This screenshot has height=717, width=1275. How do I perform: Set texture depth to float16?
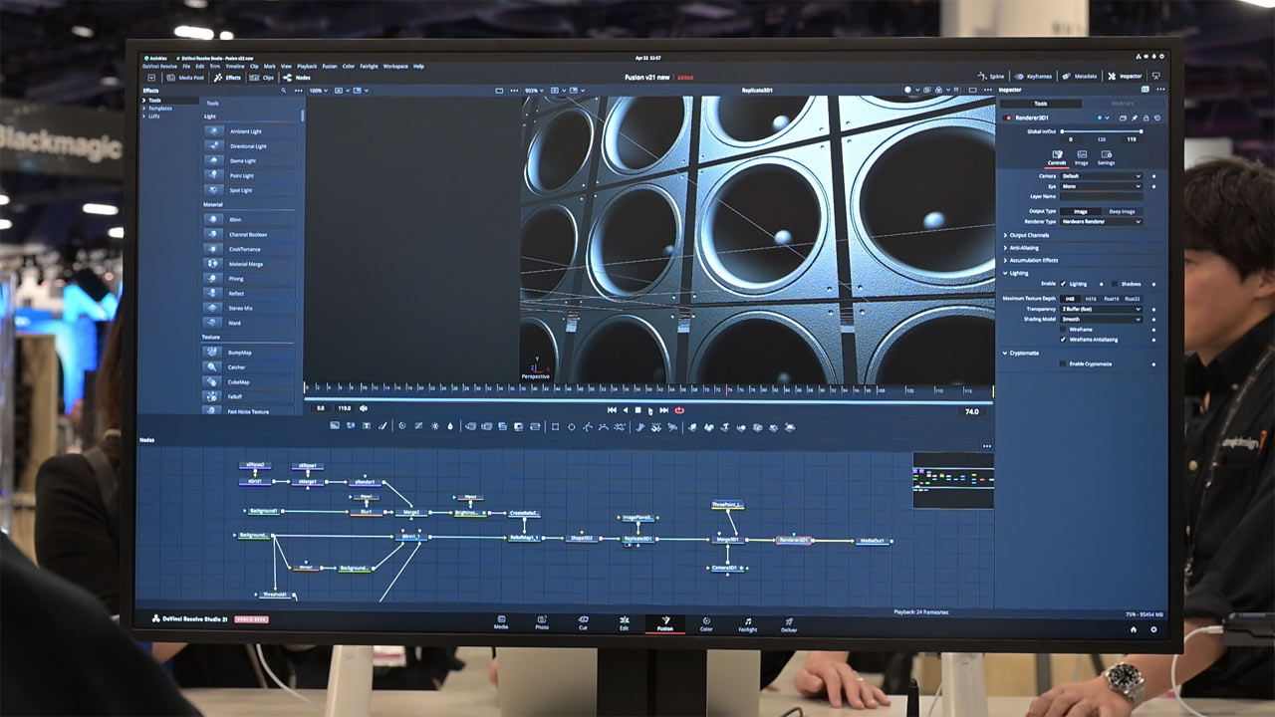coord(1112,299)
